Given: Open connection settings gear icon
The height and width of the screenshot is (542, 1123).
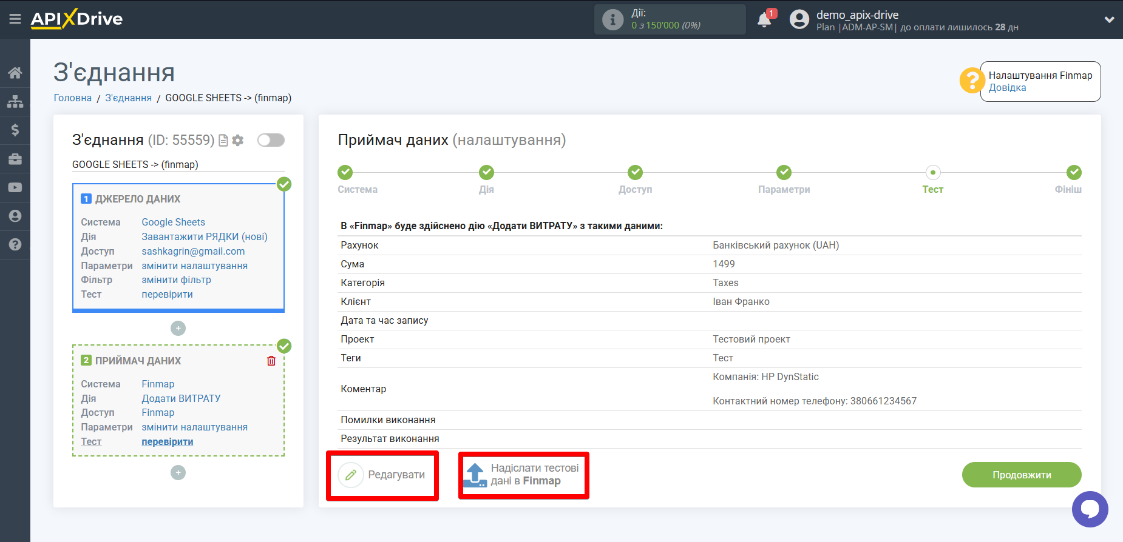Looking at the screenshot, I should tap(238, 141).
